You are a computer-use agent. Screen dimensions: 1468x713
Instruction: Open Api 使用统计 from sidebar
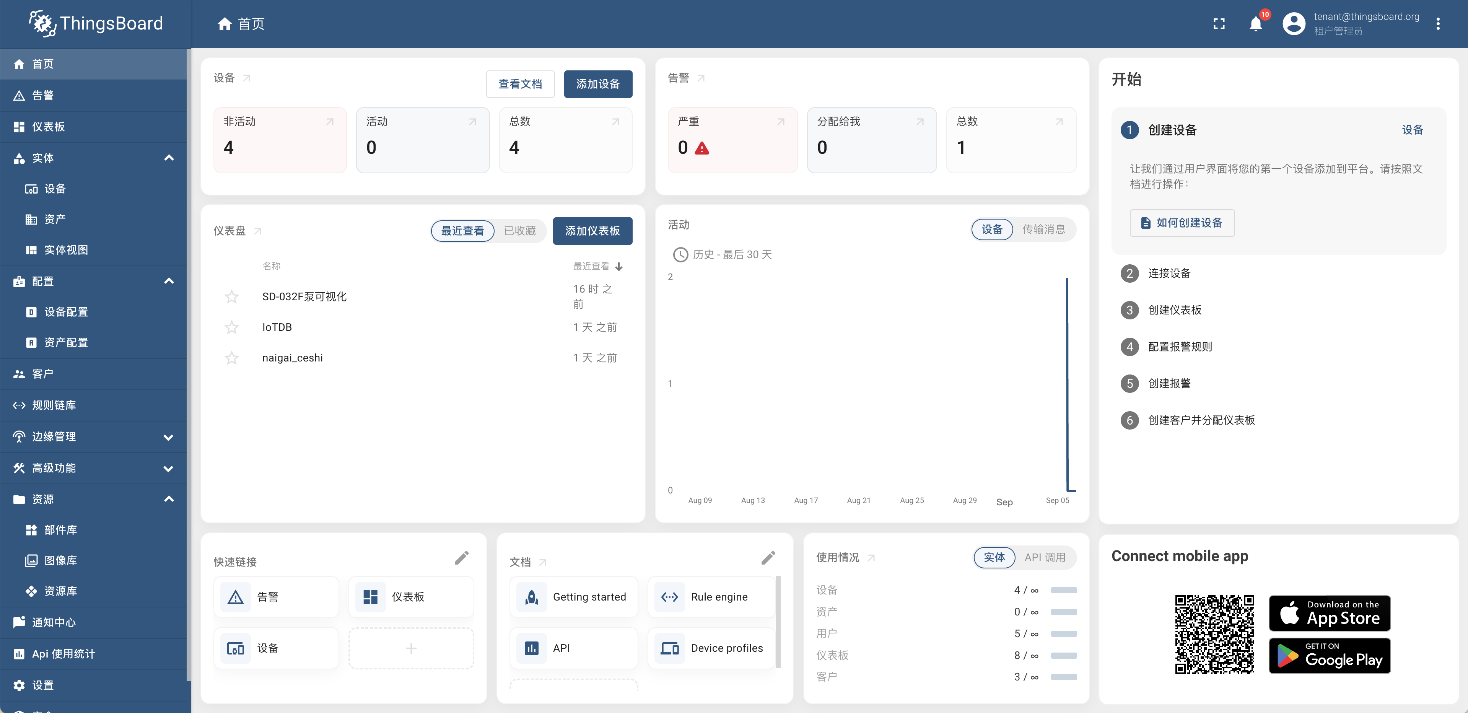pyautogui.click(x=63, y=654)
